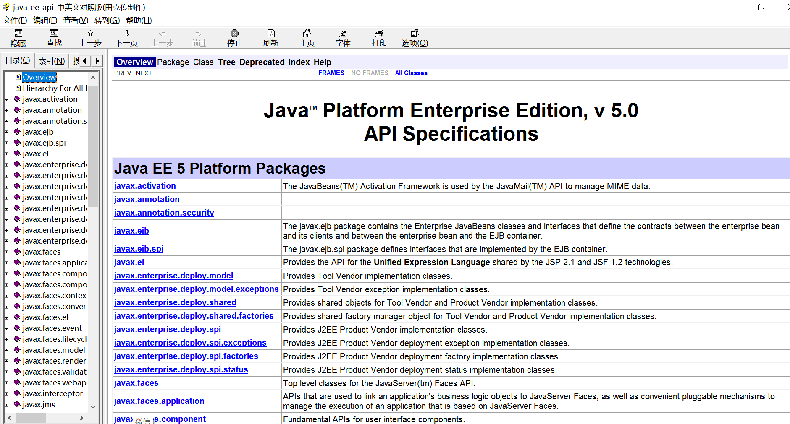This screenshot has width=790, height=424.
Task: Select the Overview page icon in tree
Action: point(18,77)
